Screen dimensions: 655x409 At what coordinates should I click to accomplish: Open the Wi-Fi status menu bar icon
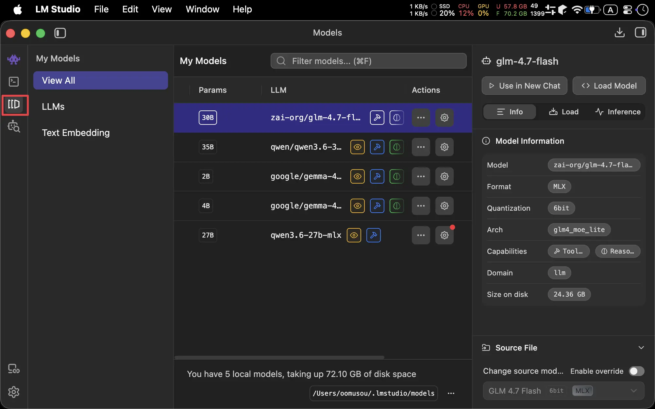tap(577, 10)
